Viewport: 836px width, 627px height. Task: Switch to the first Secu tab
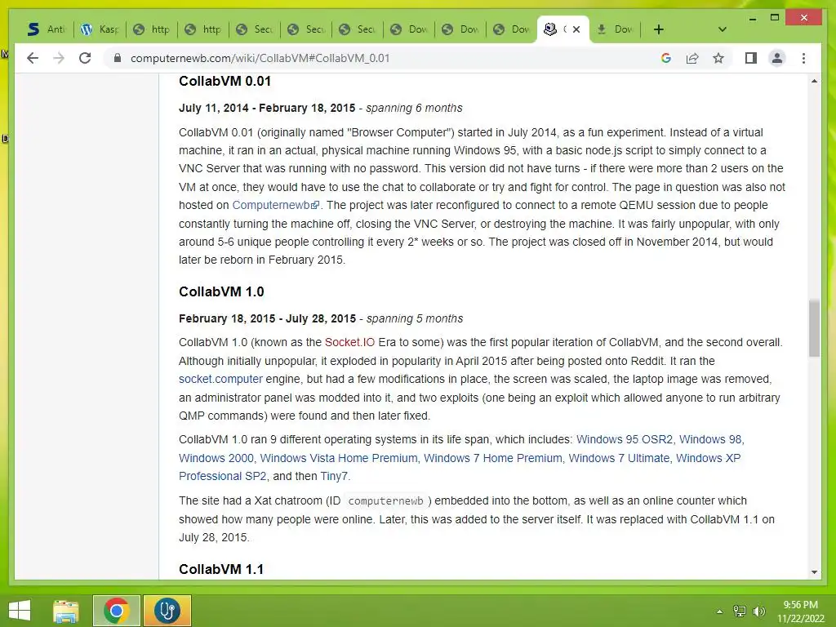click(255, 29)
